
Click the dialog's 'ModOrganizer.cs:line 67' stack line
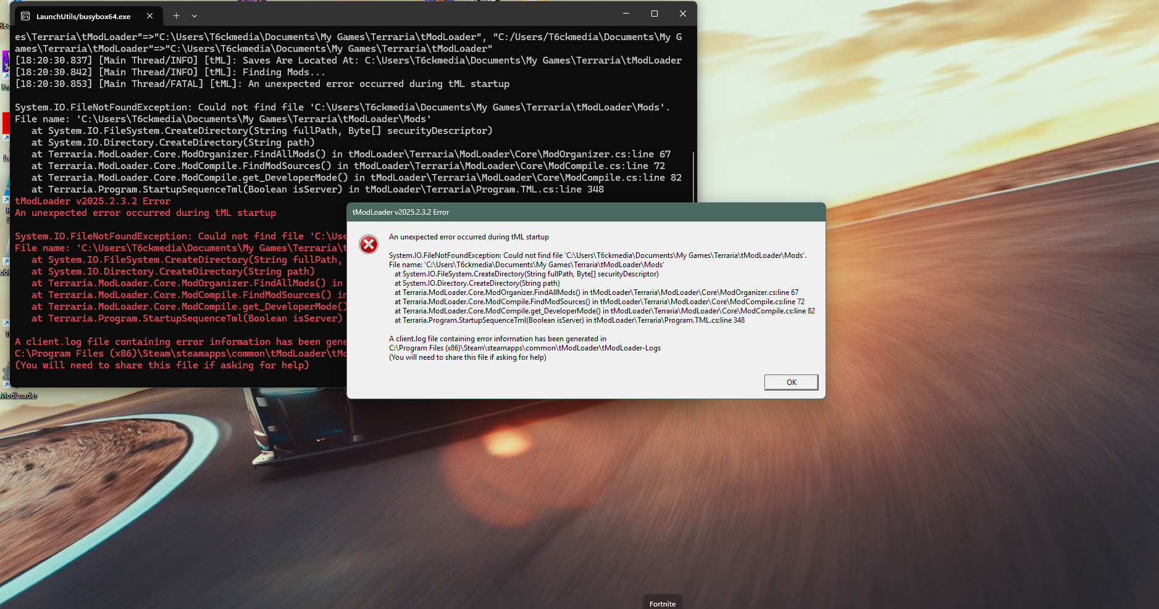tap(596, 292)
